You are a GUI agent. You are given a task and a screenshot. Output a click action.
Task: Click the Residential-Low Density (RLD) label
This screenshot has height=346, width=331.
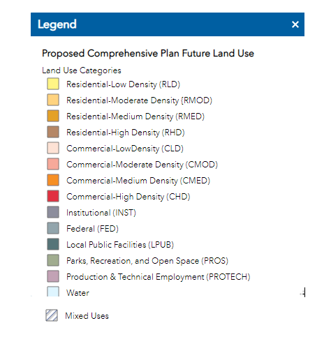123,84
